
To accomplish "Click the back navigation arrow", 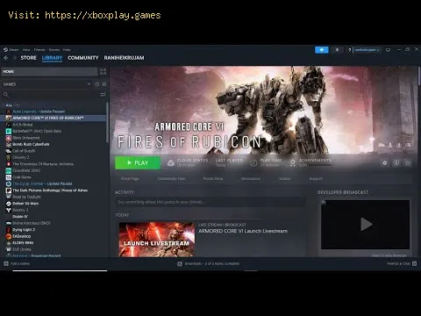I will 6,58.
